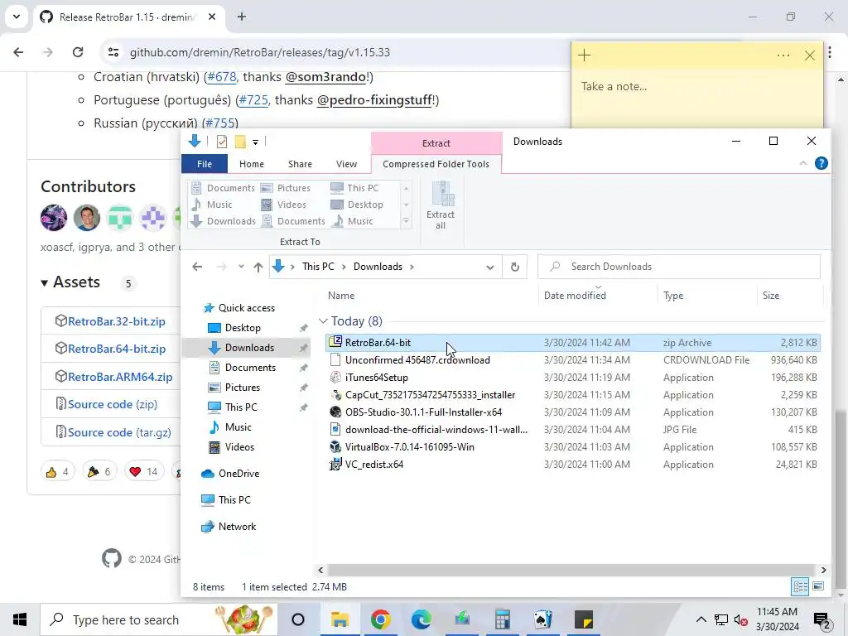Open Windows Start menu
This screenshot has width=848, height=636.
20,619
